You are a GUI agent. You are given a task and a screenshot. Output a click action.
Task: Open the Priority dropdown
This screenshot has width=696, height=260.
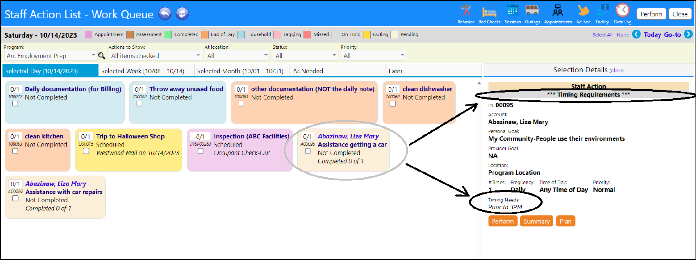373,56
